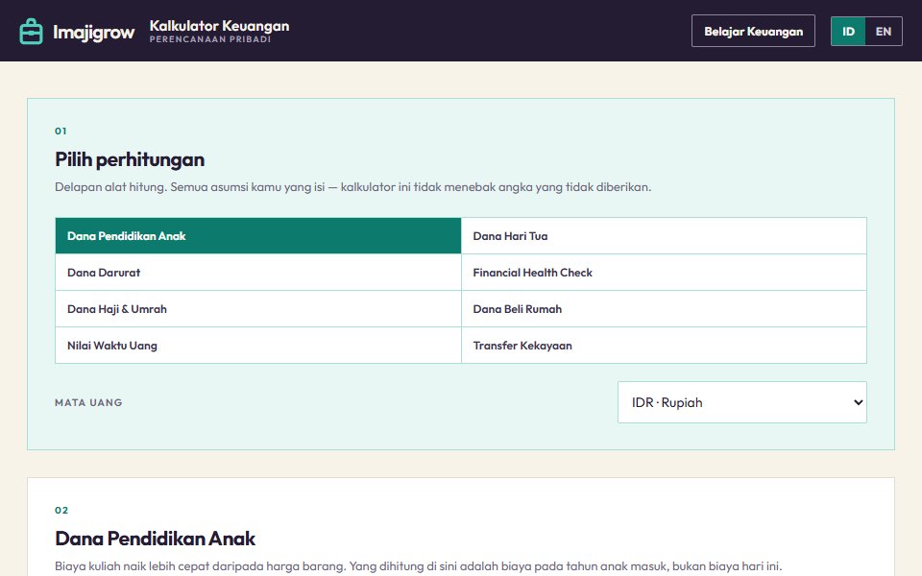Click the MATA UANG label

point(88,402)
